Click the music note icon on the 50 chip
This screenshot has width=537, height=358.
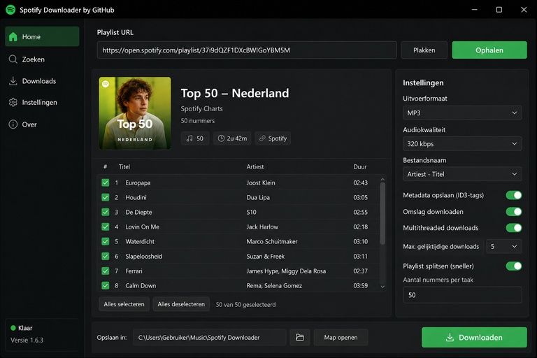coord(189,138)
